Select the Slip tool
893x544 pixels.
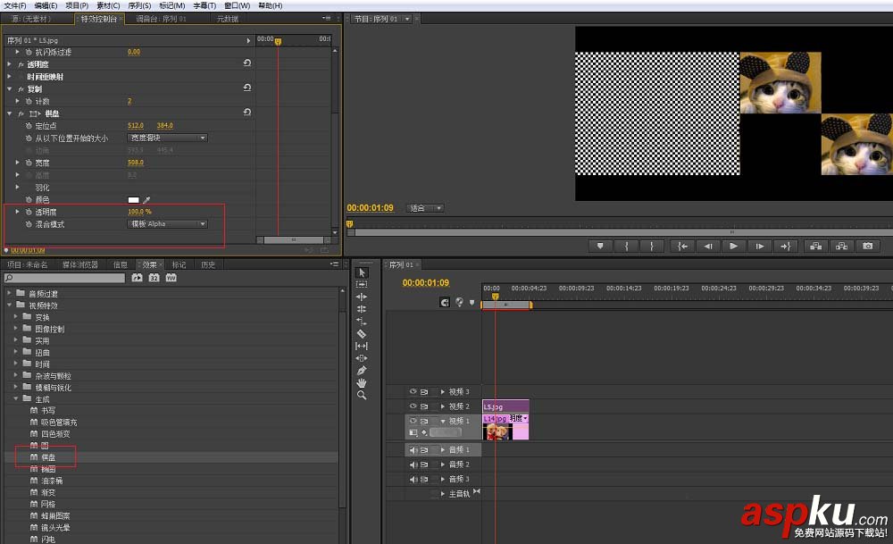click(362, 346)
